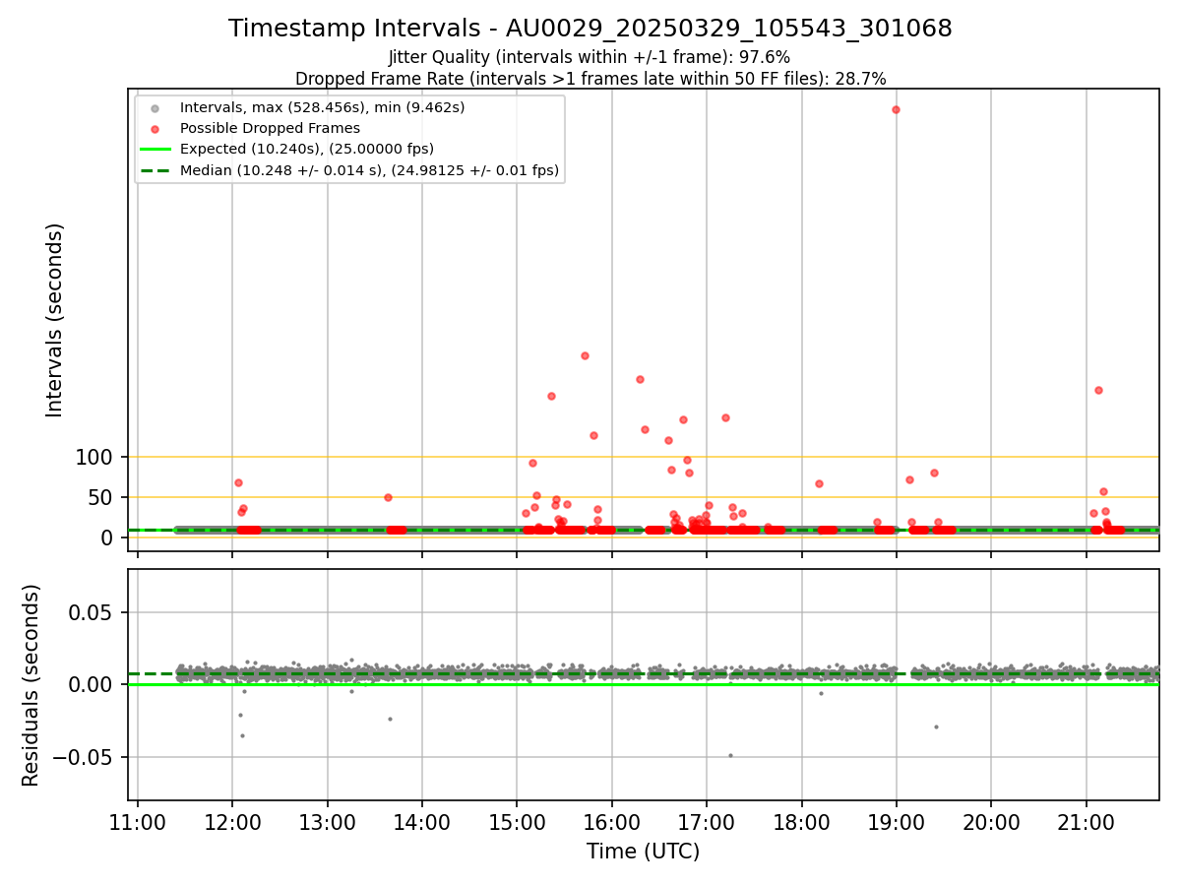
Task: Click the x-axis tick label '16:00'
Action: tap(611, 821)
